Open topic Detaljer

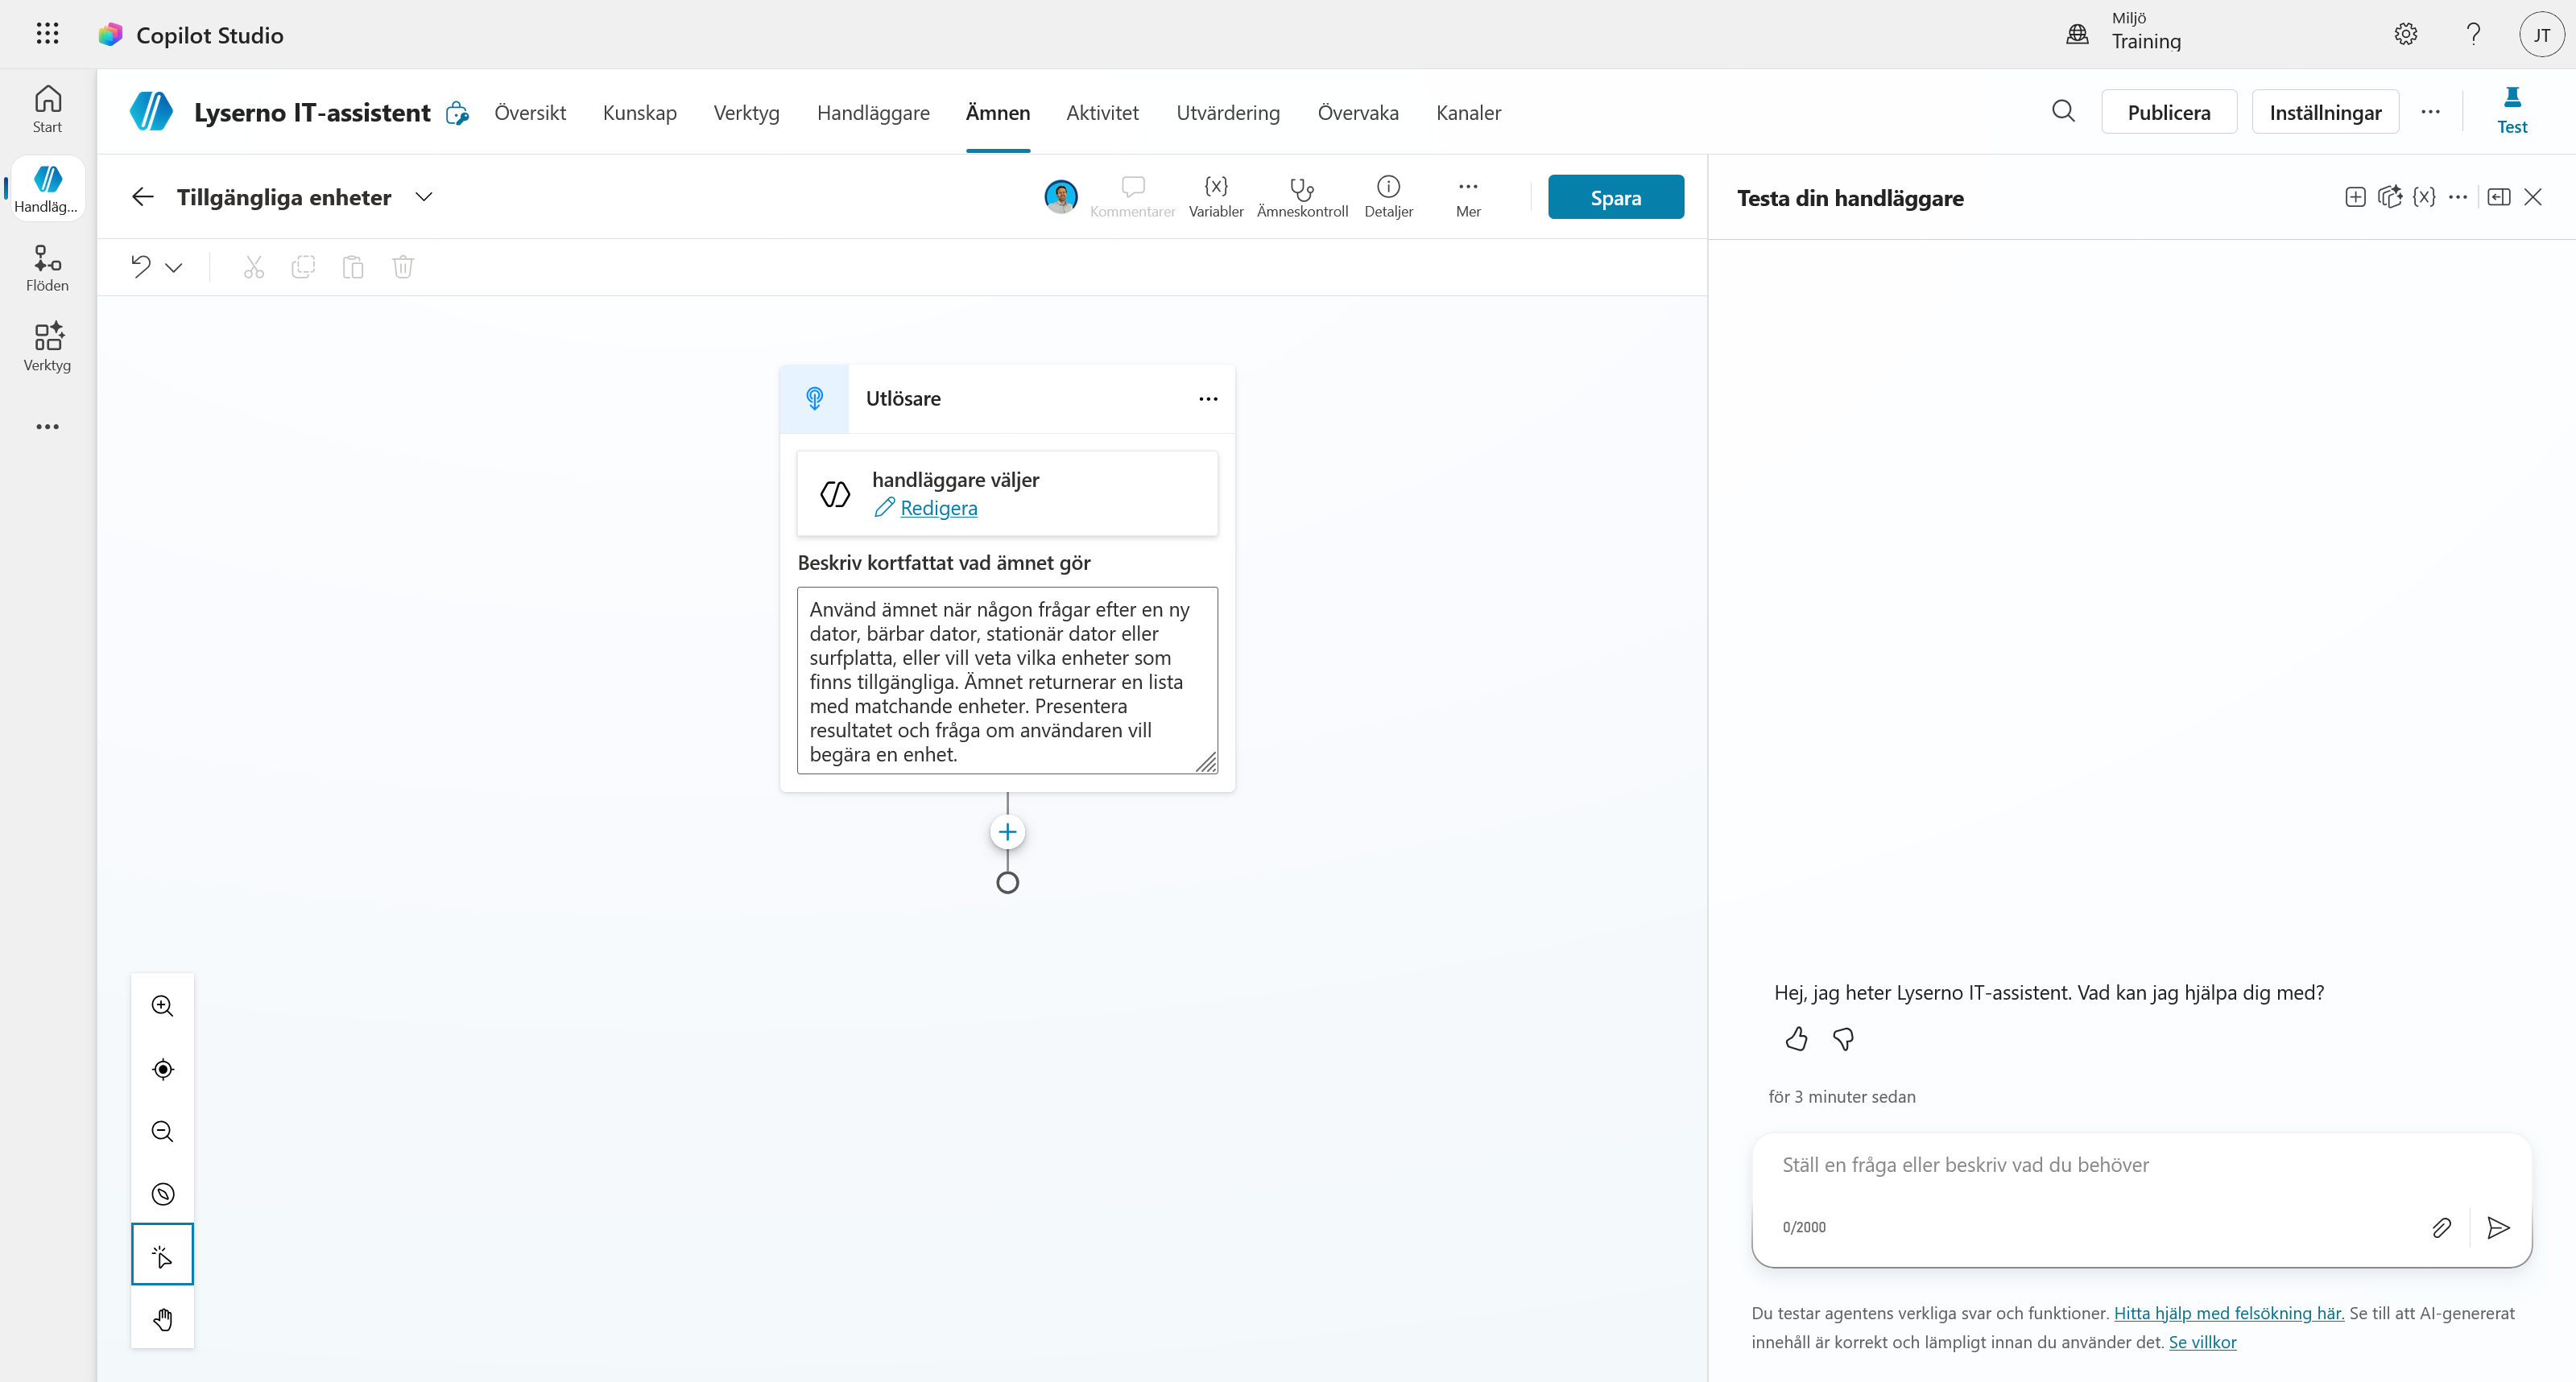click(x=1388, y=197)
